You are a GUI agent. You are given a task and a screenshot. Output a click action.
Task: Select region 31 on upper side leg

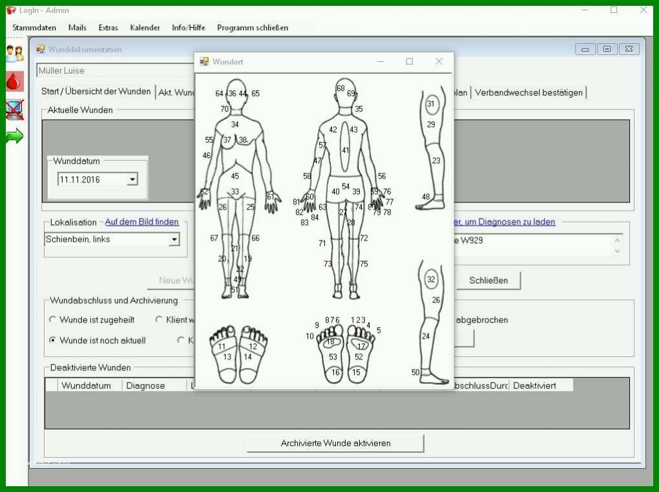click(431, 104)
